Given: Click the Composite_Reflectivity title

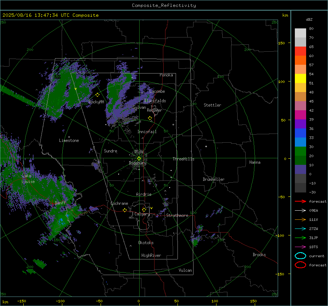Looking at the screenshot, I should pyautogui.click(x=164, y=5).
